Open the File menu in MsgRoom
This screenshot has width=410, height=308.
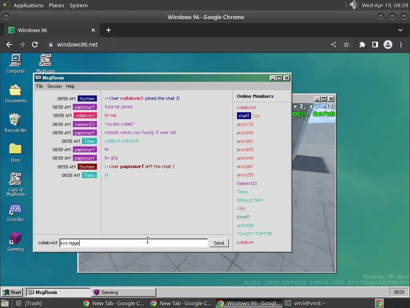coord(40,86)
